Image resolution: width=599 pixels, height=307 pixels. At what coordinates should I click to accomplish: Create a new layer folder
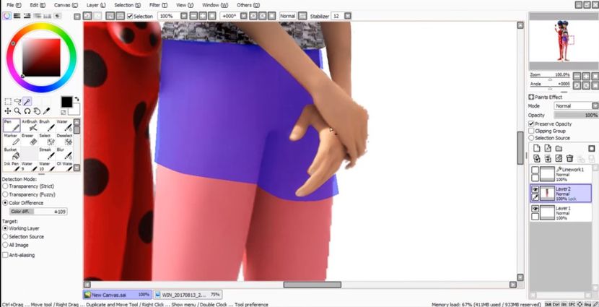coord(559,148)
